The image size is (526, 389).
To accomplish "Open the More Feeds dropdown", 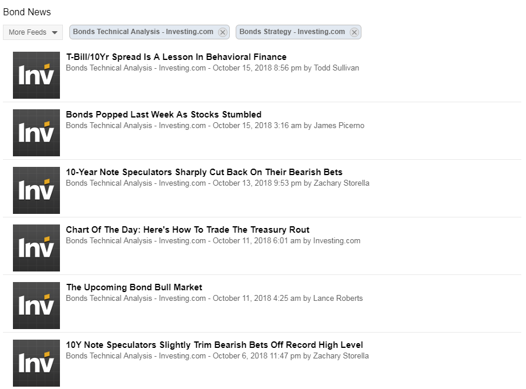I will (33, 32).
